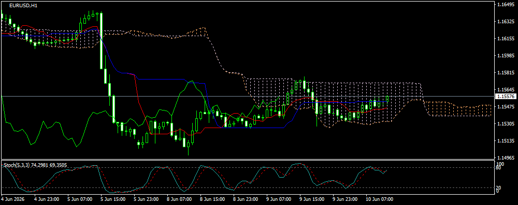Image resolution: width=518 pixels, height=205 pixels.
Task: Click the stochastic 20 level label
Action: (x=499, y=187)
